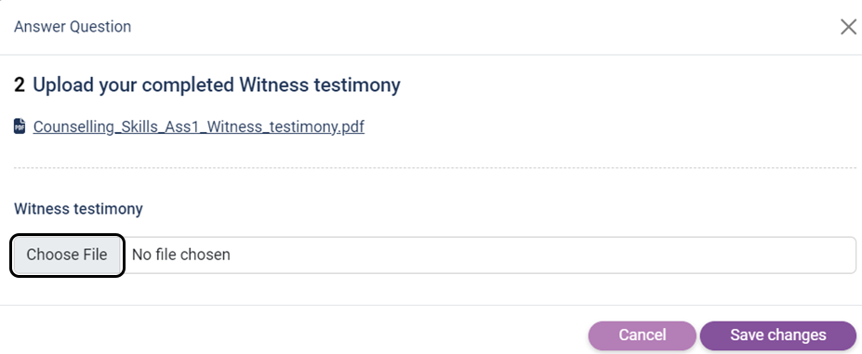Cancel the answer without saving
Screen dimensions: 862x354
coord(643,335)
